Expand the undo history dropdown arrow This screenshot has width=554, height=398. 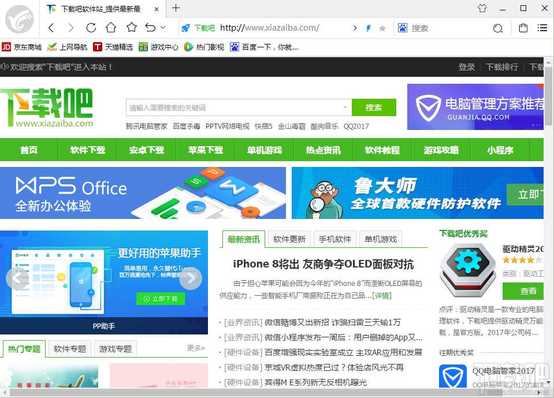click(163, 27)
